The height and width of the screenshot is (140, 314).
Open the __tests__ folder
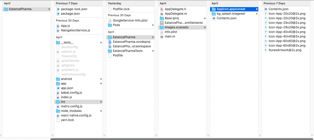[x=67, y=43]
